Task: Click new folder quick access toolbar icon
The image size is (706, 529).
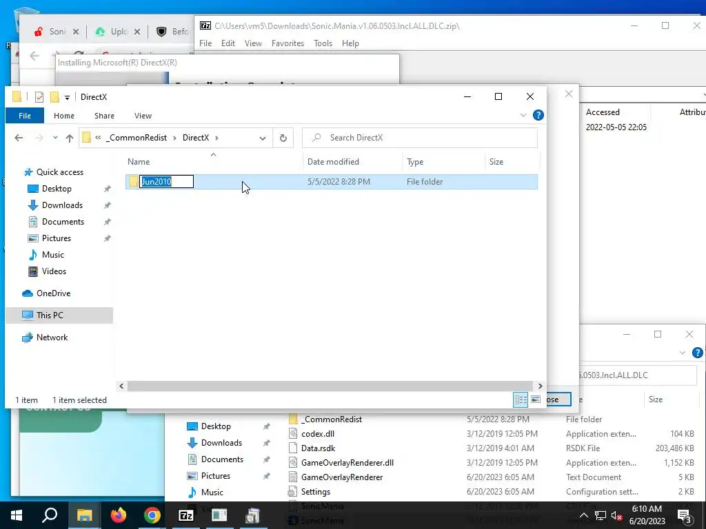Action: point(54,96)
